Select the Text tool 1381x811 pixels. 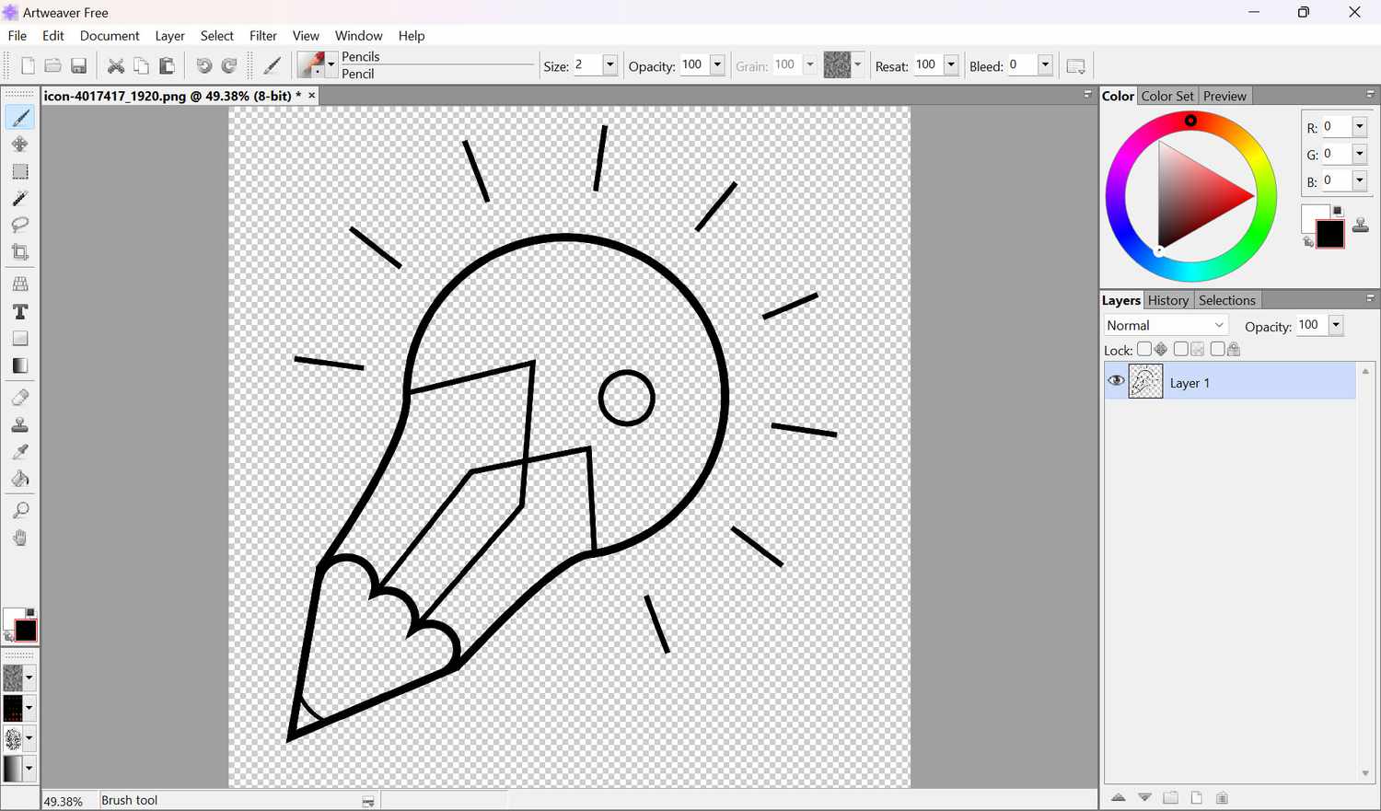[20, 312]
